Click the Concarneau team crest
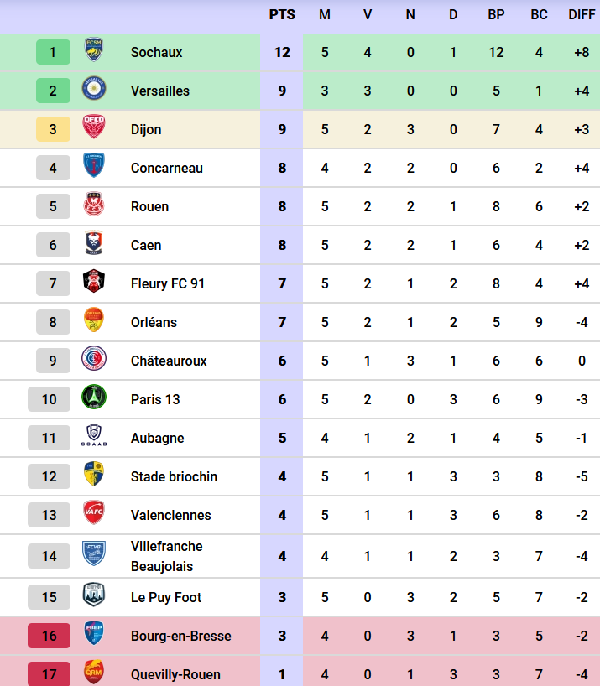The width and height of the screenshot is (600, 686). [93, 167]
